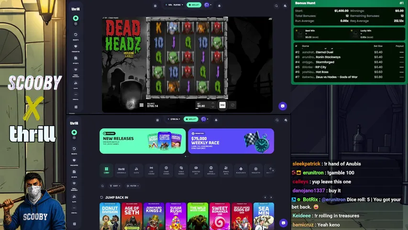The width and height of the screenshot is (408, 230).
Task: Toggle game theatre mode icon above Dead Headz
Action: [270, 19]
